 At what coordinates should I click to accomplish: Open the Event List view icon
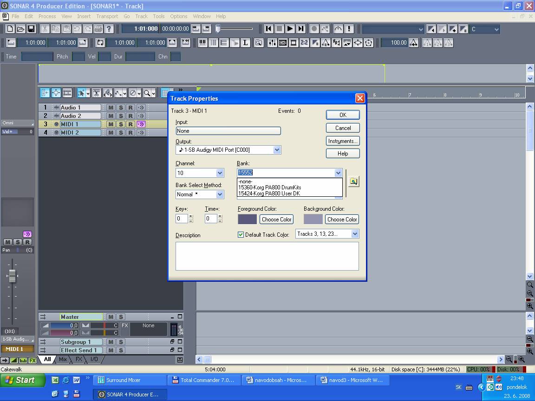coord(214,43)
